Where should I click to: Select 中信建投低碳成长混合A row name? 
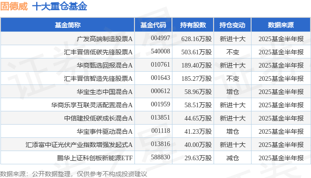tap(98, 118)
